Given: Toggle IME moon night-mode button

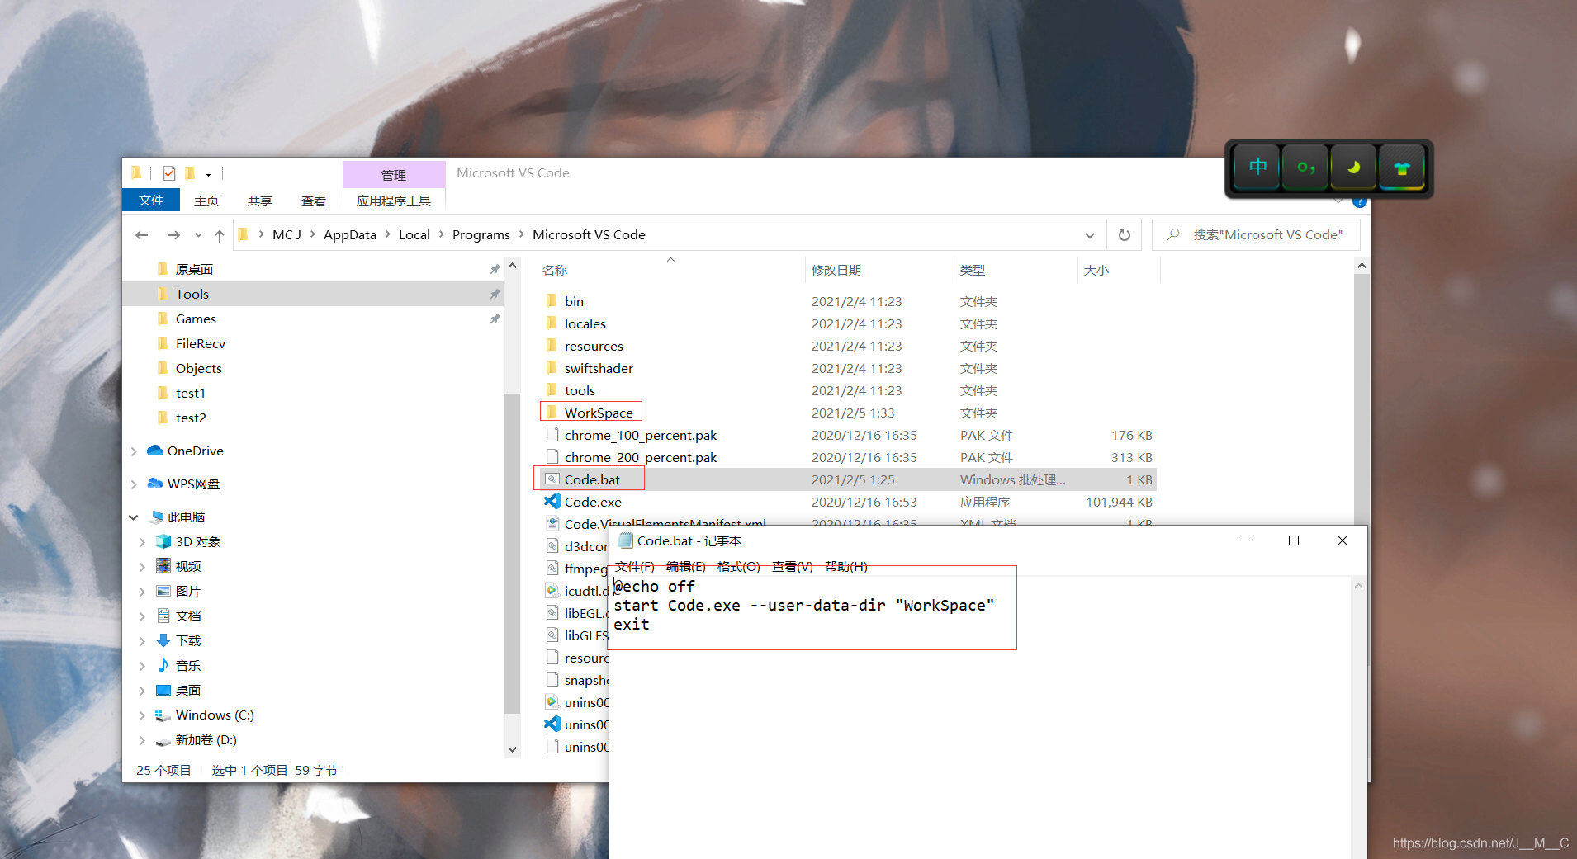Looking at the screenshot, I should pos(1353,168).
